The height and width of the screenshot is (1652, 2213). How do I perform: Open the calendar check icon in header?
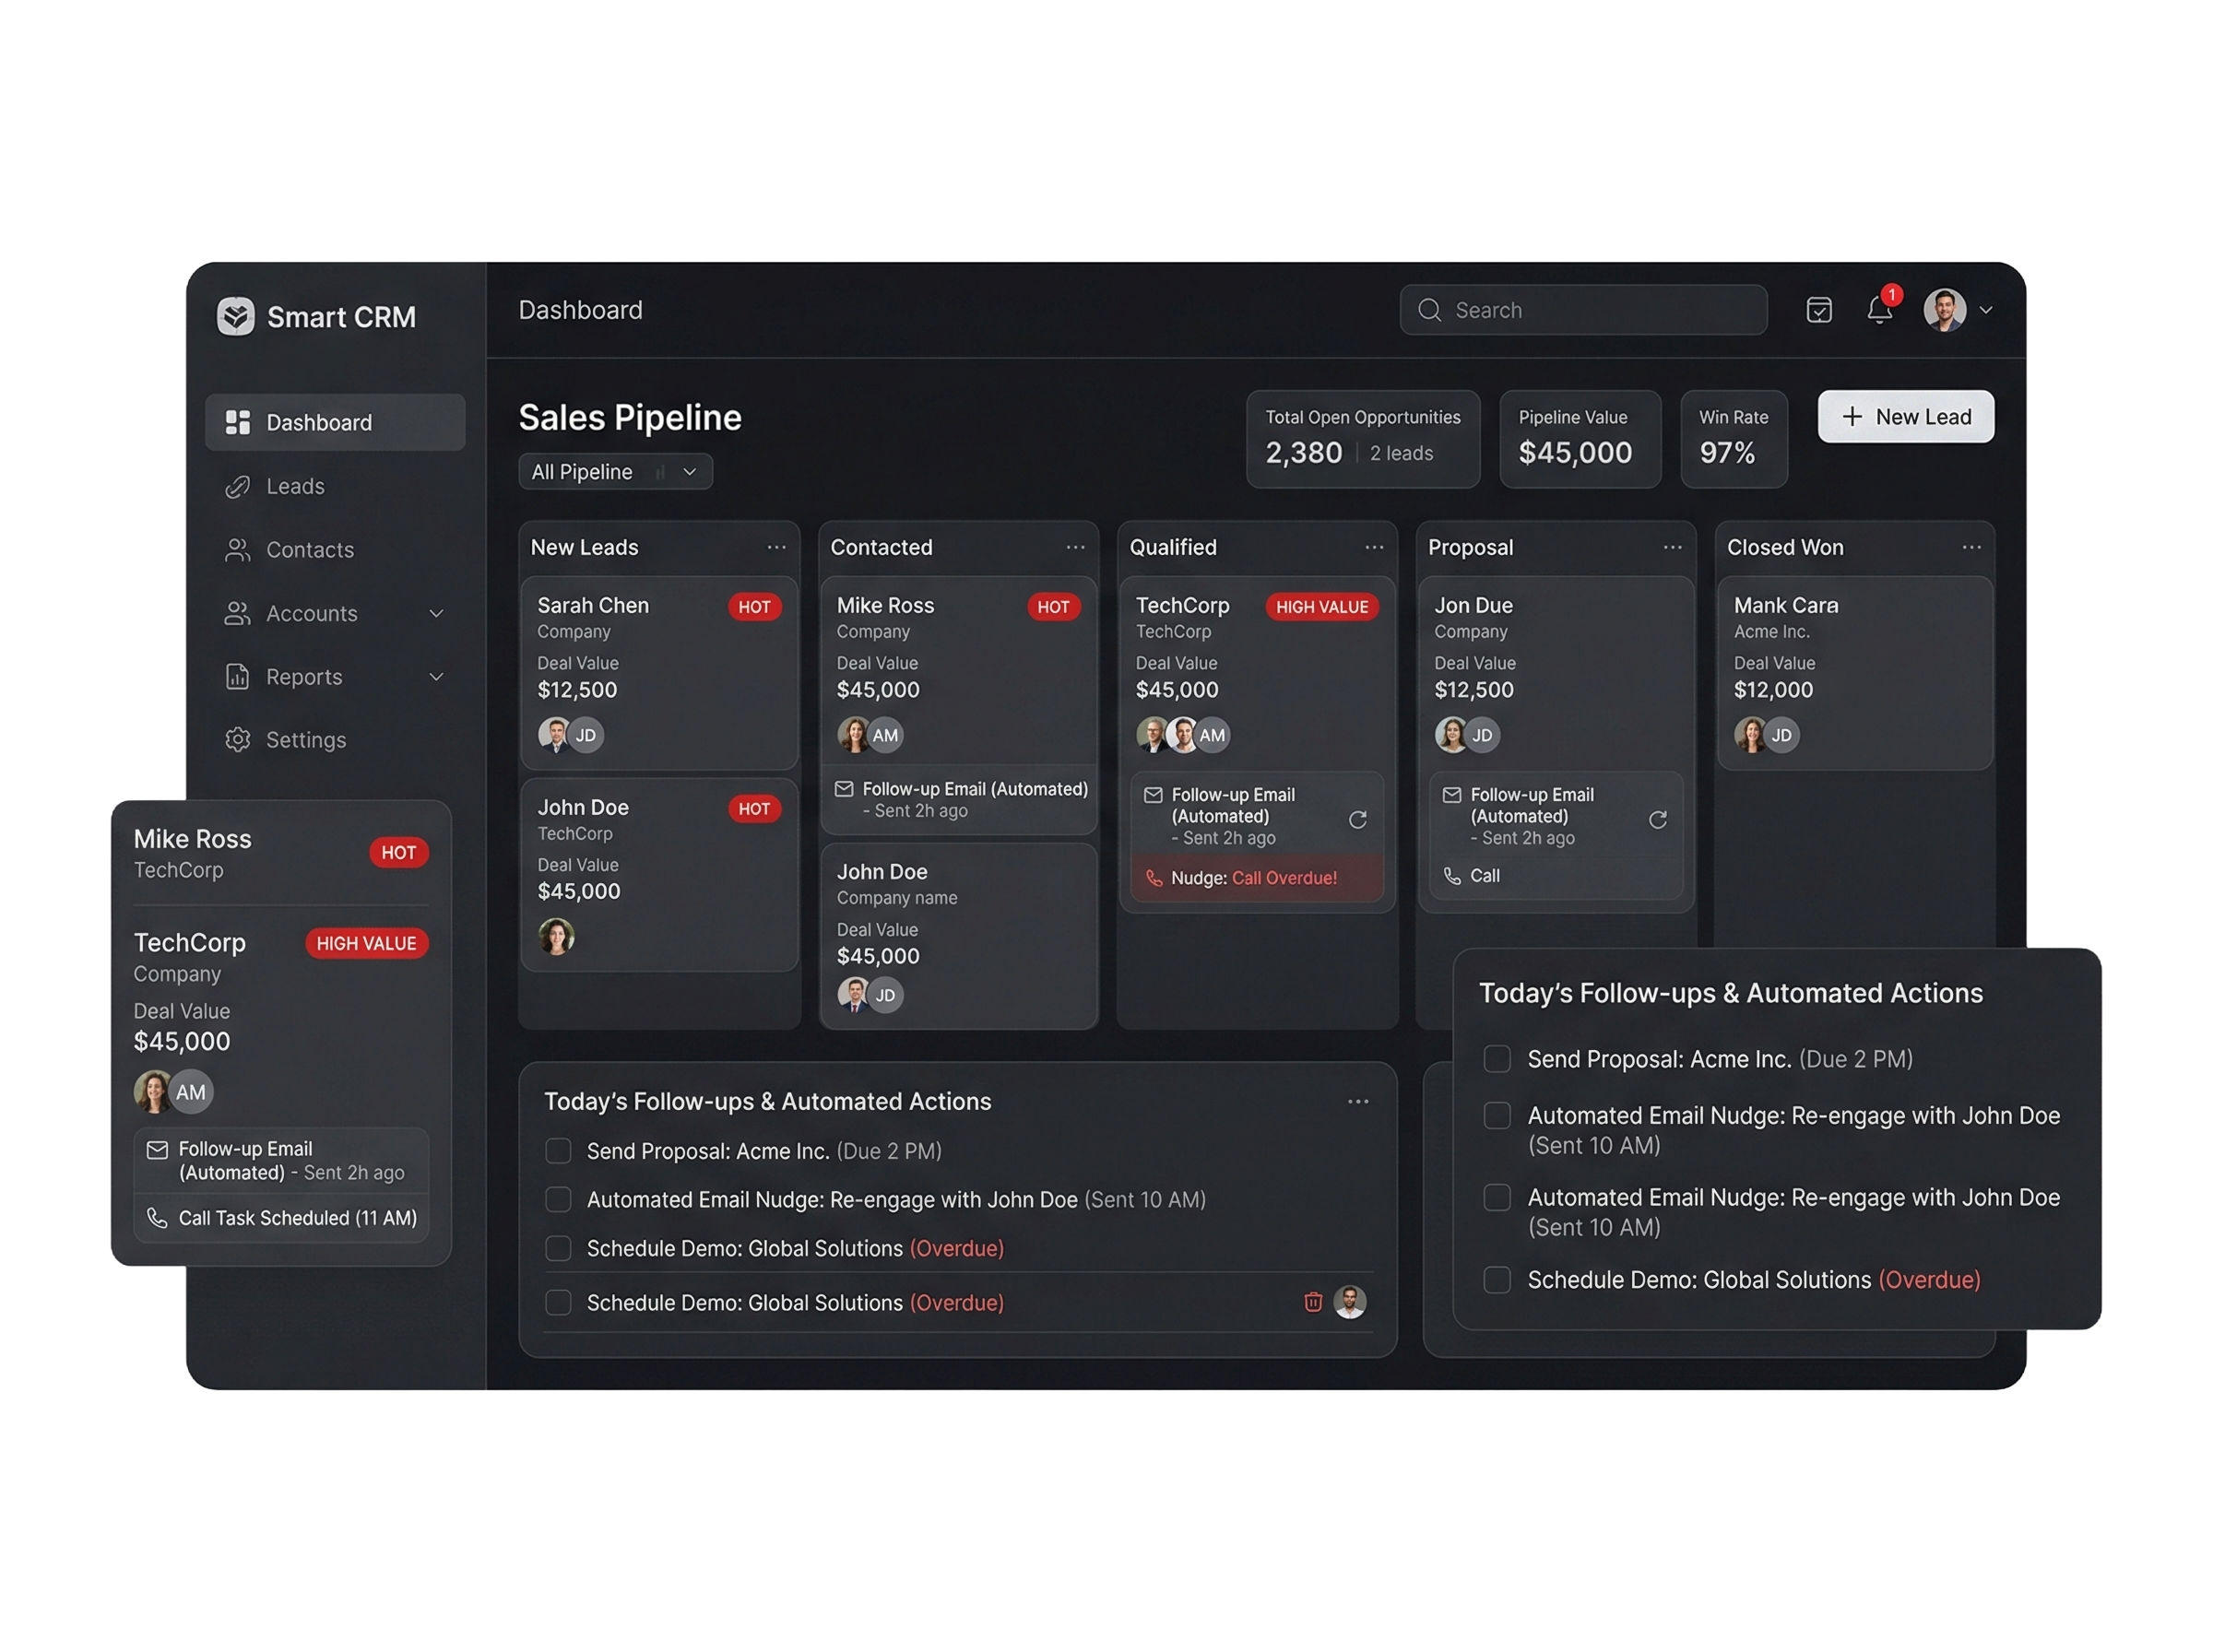(x=1819, y=311)
